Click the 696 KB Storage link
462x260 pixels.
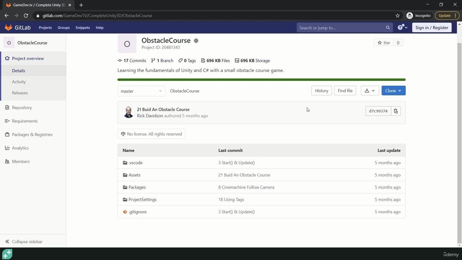tap(252, 61)
